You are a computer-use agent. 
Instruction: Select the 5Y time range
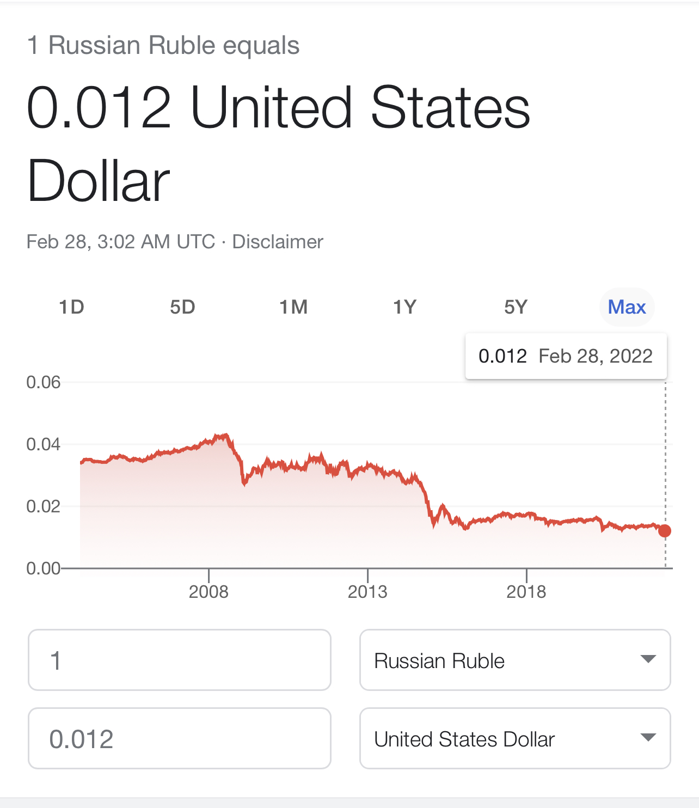click(516, 307)
